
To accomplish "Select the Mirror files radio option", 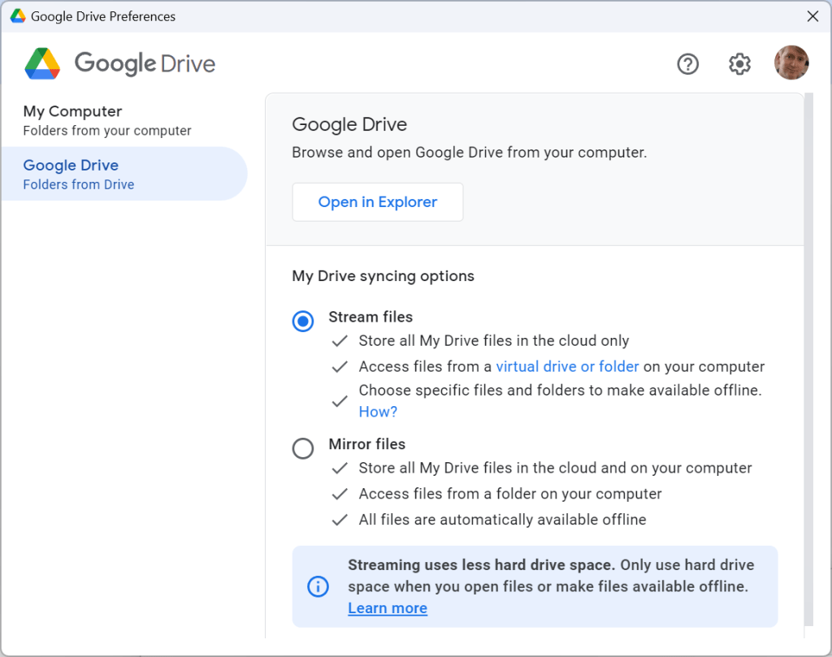I will tap(303, 448).
